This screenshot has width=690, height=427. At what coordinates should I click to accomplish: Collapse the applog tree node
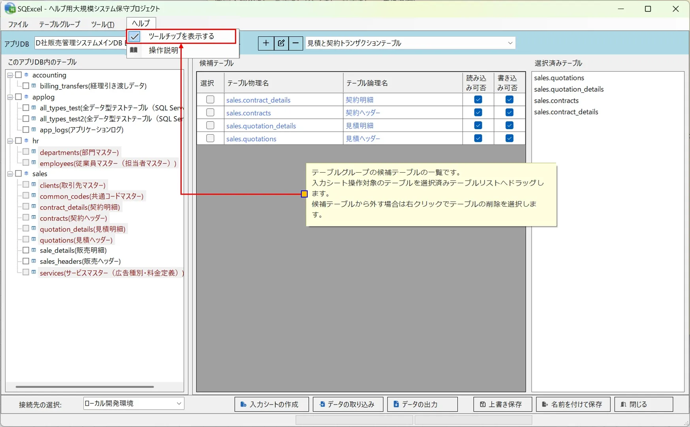(10, 97)
